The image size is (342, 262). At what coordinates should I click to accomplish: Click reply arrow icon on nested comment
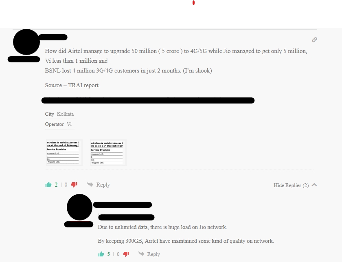coord(141,254)
